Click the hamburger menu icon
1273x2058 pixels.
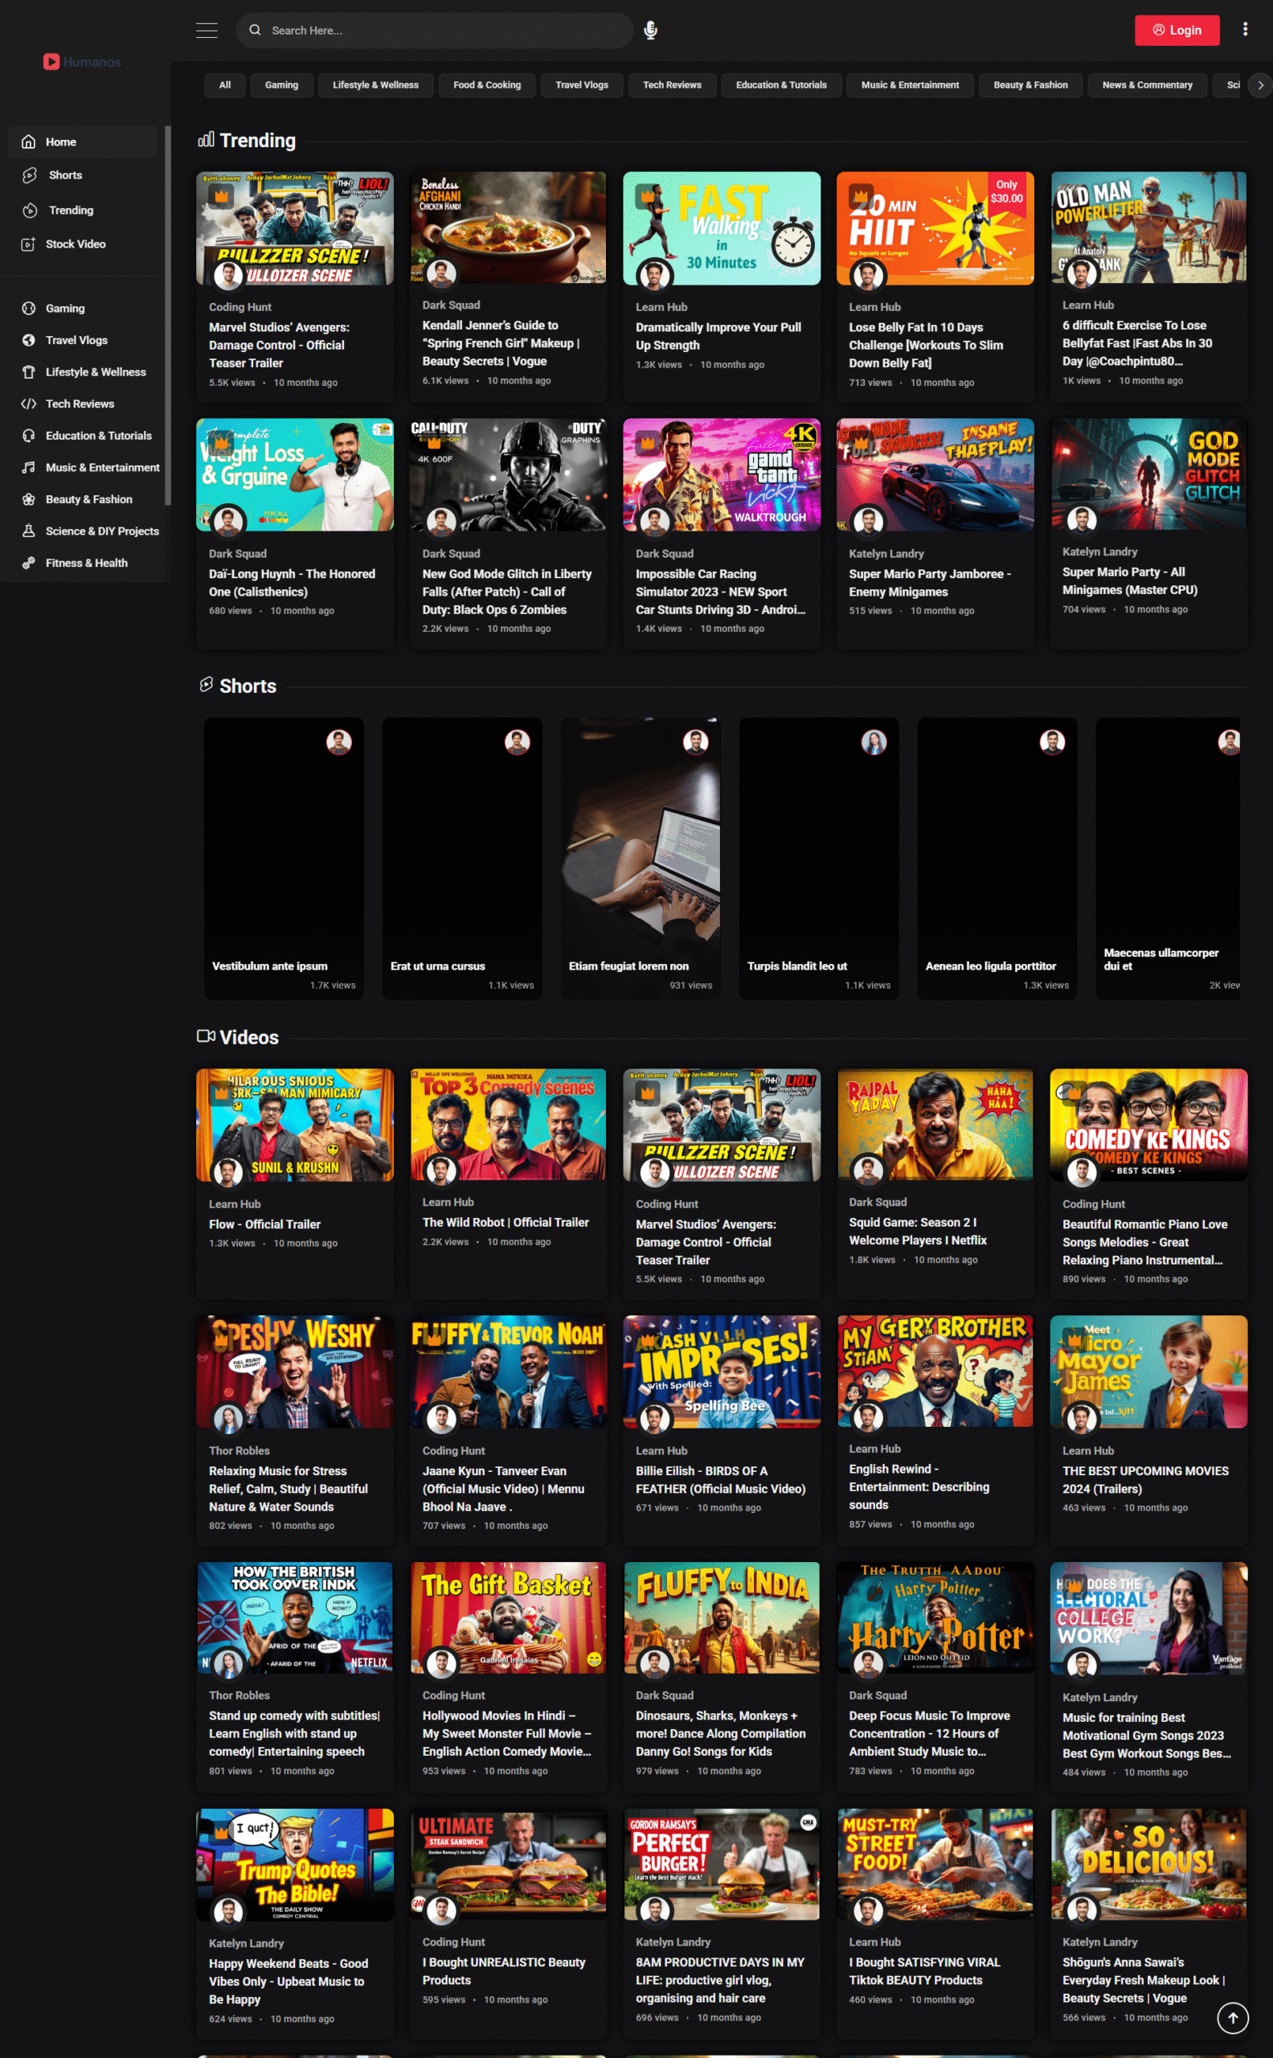tap(207, 31)
